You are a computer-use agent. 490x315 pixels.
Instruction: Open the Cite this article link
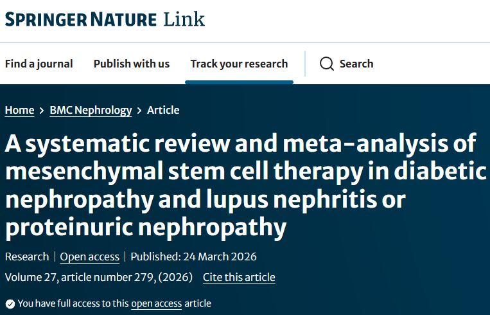239,278
